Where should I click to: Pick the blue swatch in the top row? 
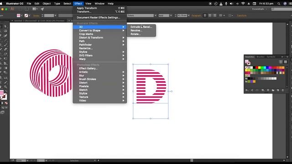[267, 67]
